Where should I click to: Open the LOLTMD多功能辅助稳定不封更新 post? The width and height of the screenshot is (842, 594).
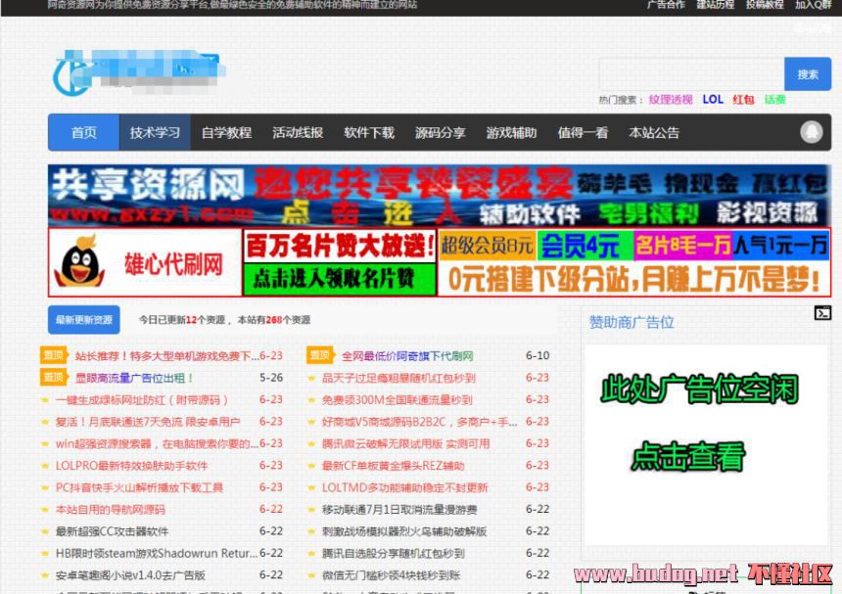click(x=405, y=487)
